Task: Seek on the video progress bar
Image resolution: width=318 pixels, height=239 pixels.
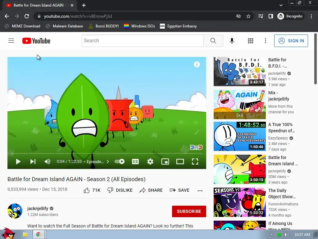Action: [x=107, y=153]
